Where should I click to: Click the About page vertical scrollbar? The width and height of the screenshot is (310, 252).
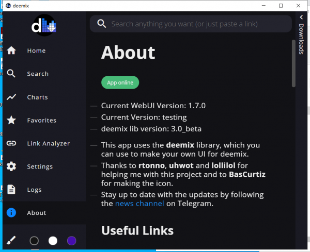[x=293, y=63]
